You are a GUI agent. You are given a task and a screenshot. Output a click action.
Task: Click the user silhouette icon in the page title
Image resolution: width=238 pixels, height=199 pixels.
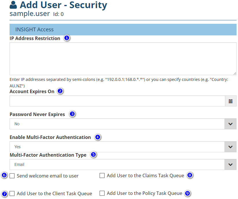[13, 5]
